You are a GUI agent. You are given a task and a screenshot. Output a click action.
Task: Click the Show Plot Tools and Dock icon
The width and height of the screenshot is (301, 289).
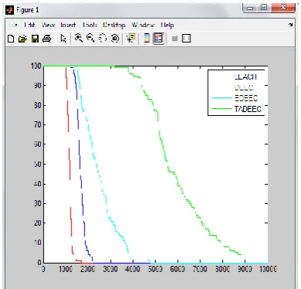(x=186, y=39)
